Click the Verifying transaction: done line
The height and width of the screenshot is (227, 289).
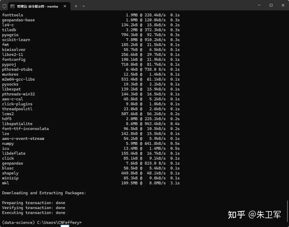tap(33, 208)
